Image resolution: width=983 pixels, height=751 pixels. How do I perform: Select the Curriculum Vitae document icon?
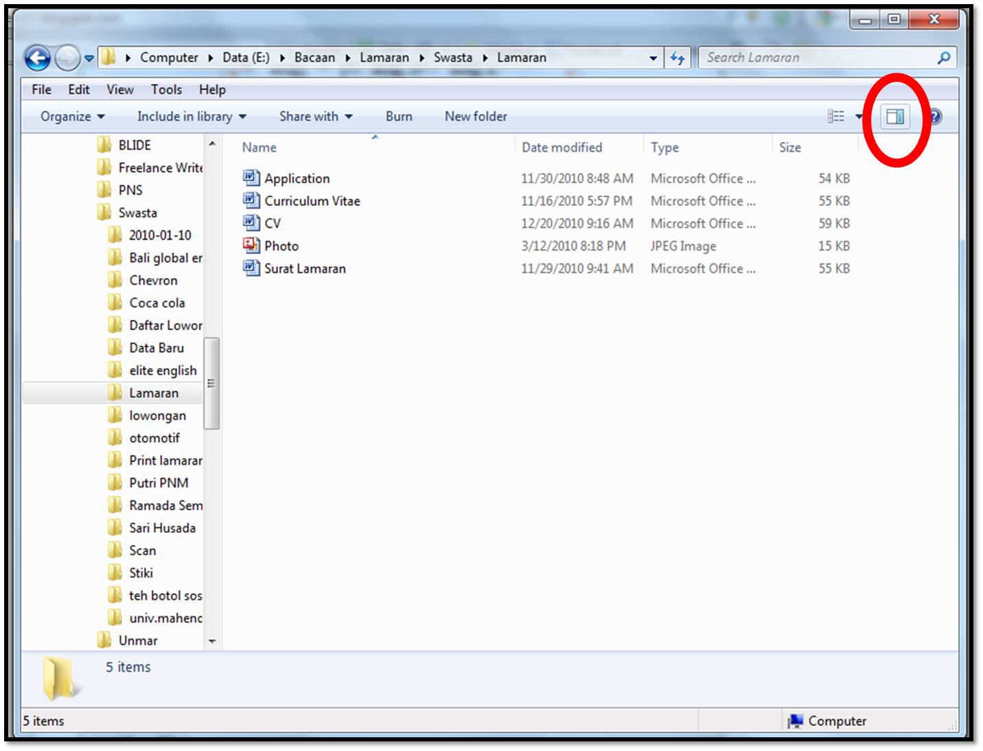tap(251, 200)
